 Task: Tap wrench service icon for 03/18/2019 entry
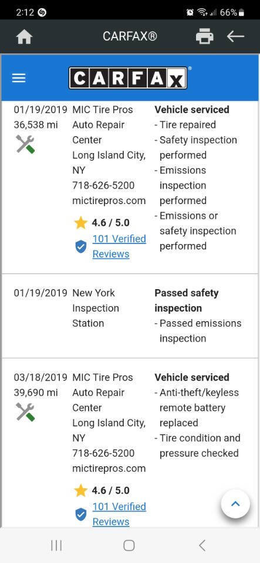coord(25,412)
